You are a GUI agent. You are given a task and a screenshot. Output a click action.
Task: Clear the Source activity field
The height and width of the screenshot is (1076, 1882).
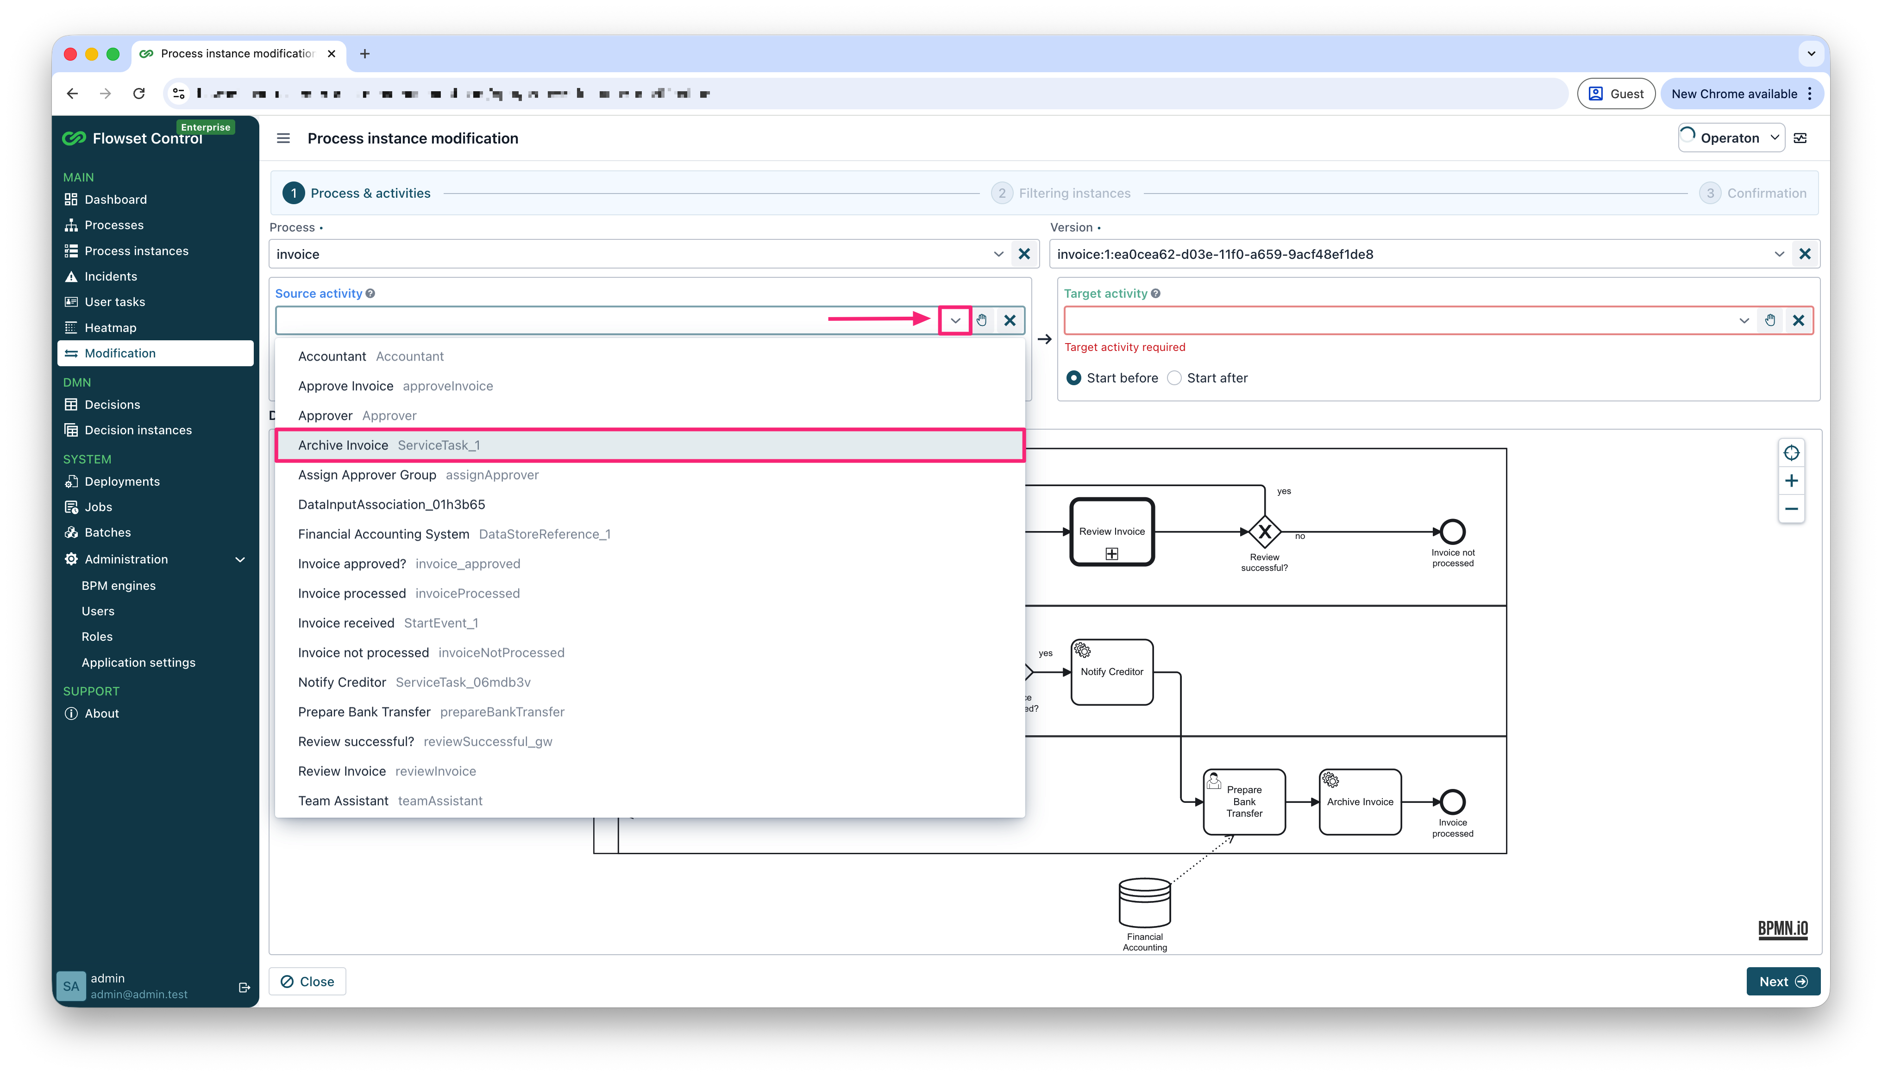tap(1010, 320)
